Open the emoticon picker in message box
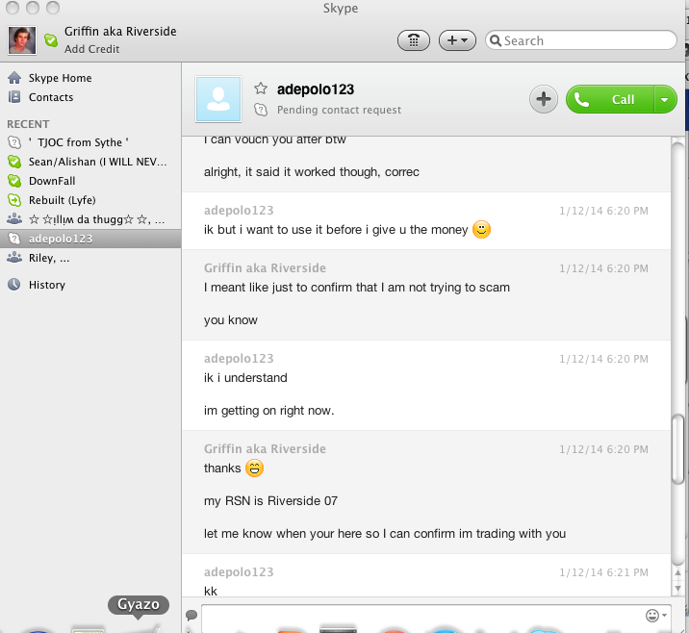Viewport: 689px width, 633px height. point(656,616)
